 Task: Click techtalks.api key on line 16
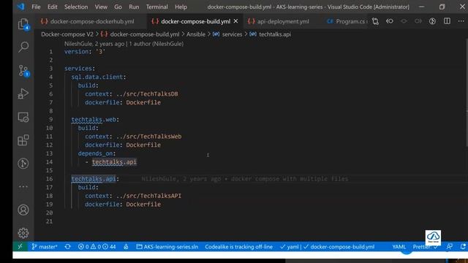tap(94, 179)
